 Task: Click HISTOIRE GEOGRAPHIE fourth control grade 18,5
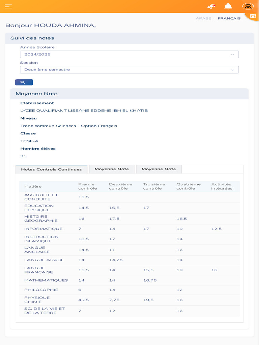[x=182, y=219]
